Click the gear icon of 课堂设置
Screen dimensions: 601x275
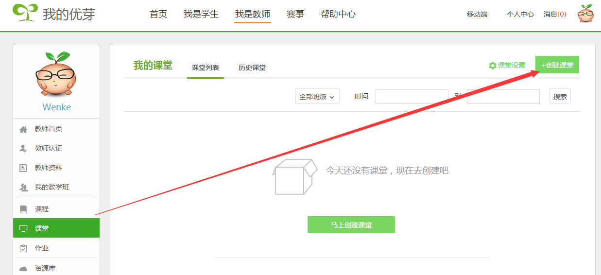point(492,66)
